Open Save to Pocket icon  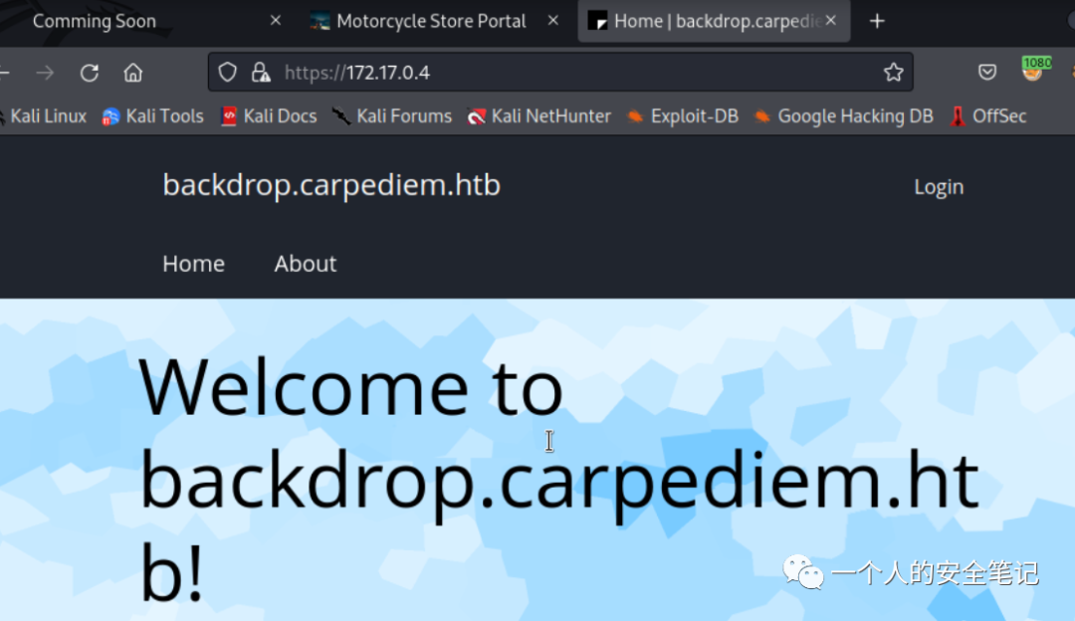pos(987,72)
